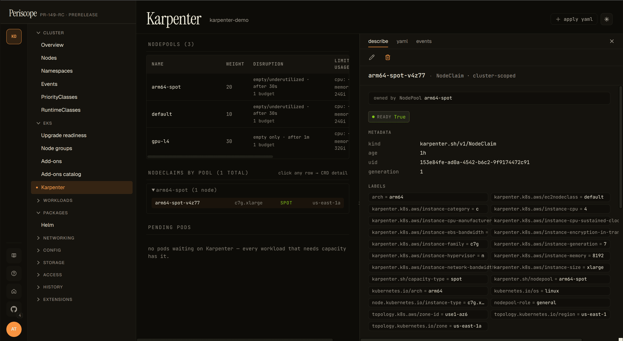The height and width of the screenshot is (341, 623).
Task: Click the DISRUPTION column header
Action: (x=268, y=64)
